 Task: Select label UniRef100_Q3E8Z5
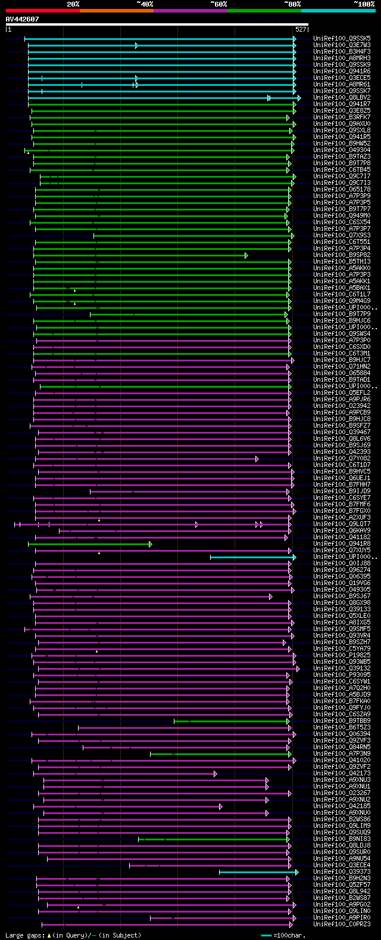tap(342, 110)
